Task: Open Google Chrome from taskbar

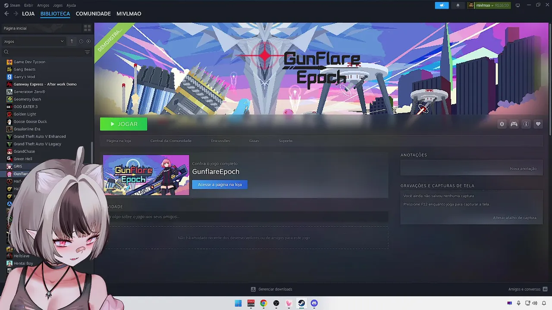Action: pyautogui.click(x=263, y=303)
